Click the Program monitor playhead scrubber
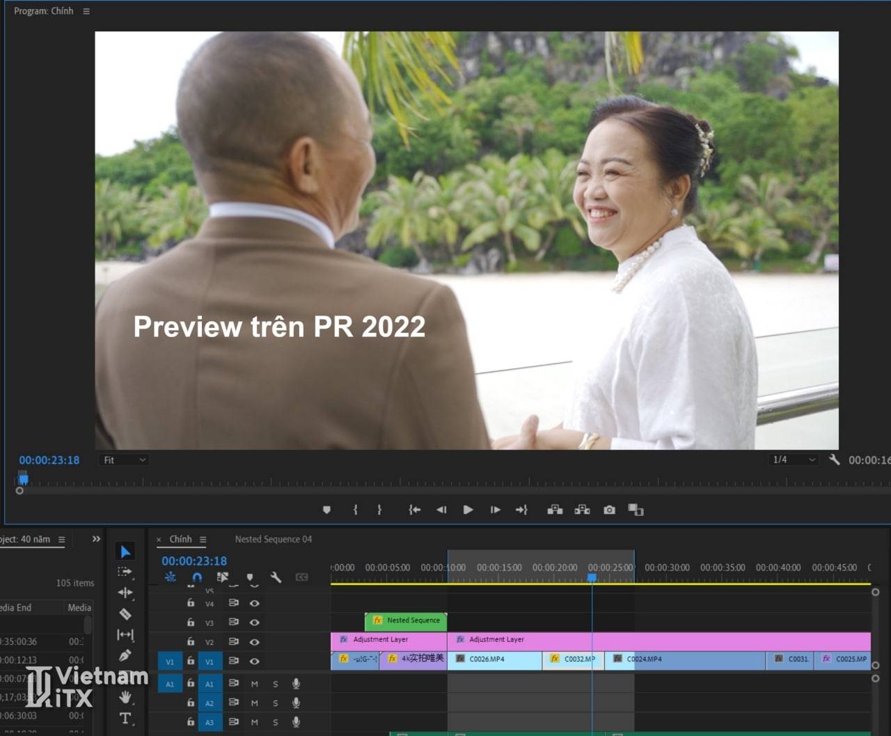The height and width of the screenshot is (736, 891). pyautogui.click(x=23, y=478)
